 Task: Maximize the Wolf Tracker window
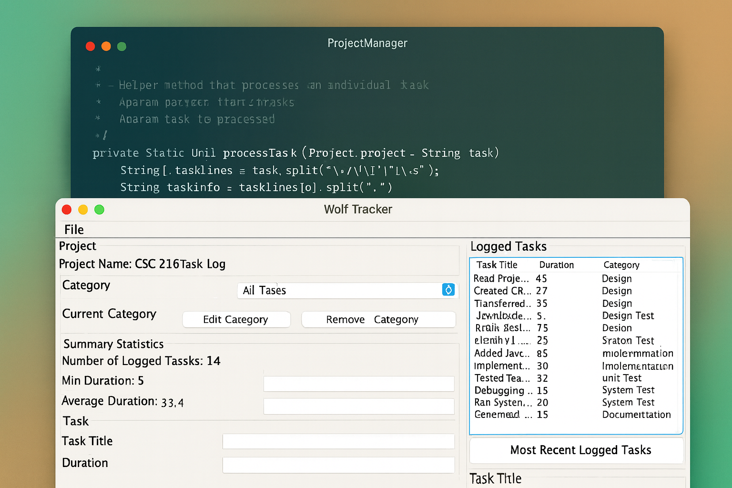(x=99, y=210)
